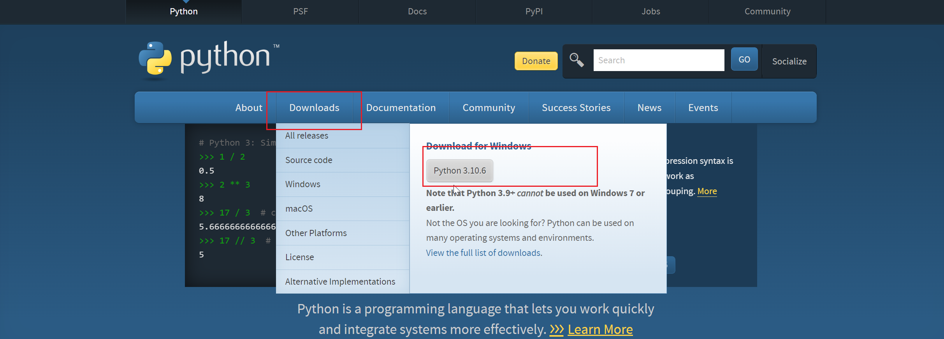Open the Documentation menu
Viewport: 944px width, 339px height.
pyautogui.click(x=401, y=108)
